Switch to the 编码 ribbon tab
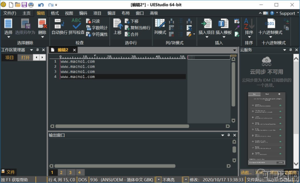300x183 pixels. tap(83, 13)
